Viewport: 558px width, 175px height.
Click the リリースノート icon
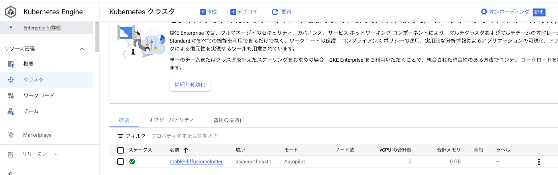click(11, 154)
